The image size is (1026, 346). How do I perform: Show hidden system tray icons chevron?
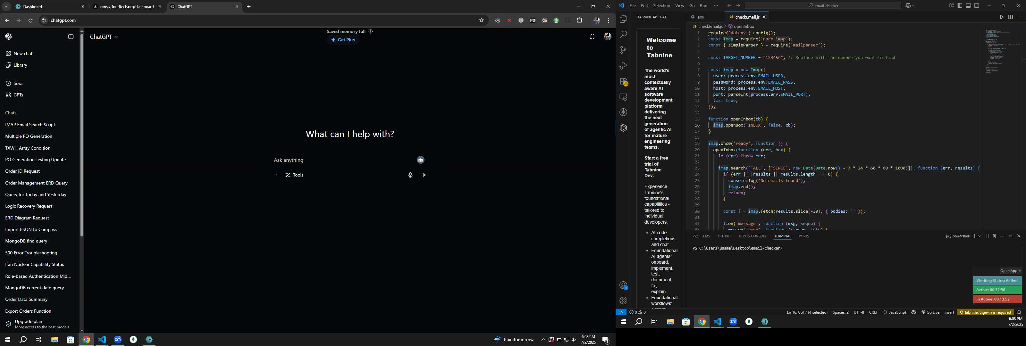pos(543,340)
